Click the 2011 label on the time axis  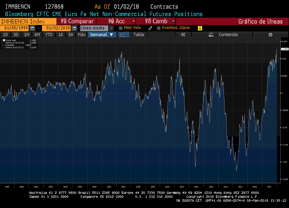pos(182,187)
